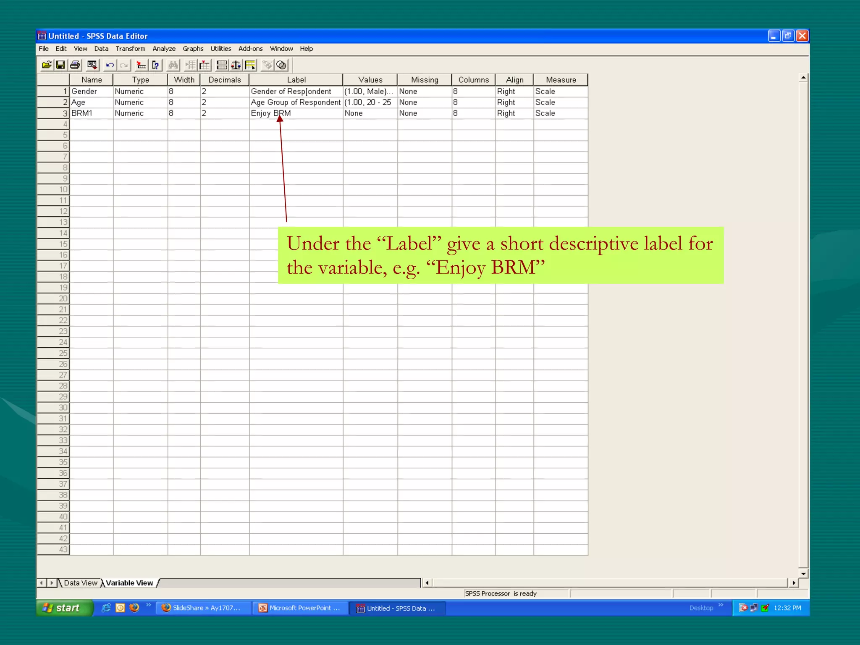
Task: Click the Values column header
Action: point(370,80)
